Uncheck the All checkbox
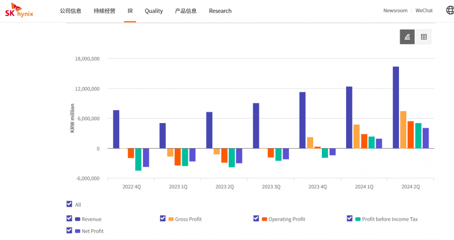Screen dimensions: 454x240 pos(69,204)
